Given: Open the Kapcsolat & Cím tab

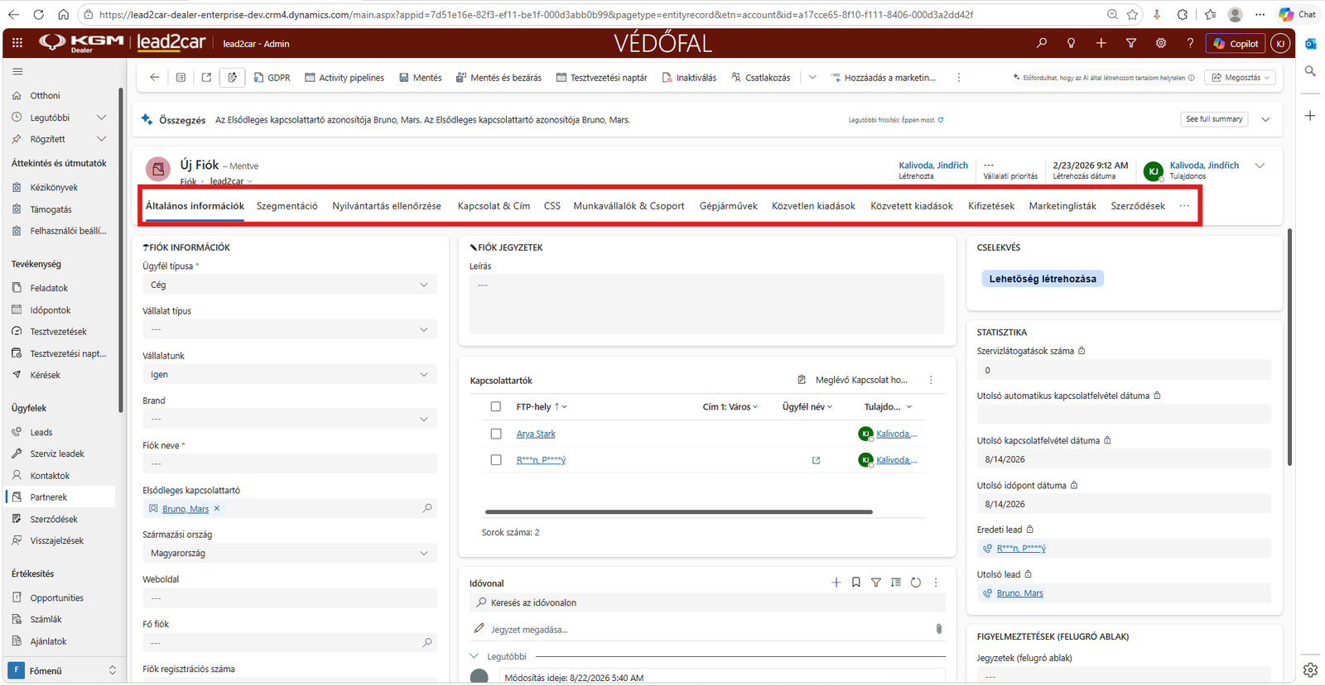Looking at the screenshot, I should pyautogui.click(x=494, y=206).
